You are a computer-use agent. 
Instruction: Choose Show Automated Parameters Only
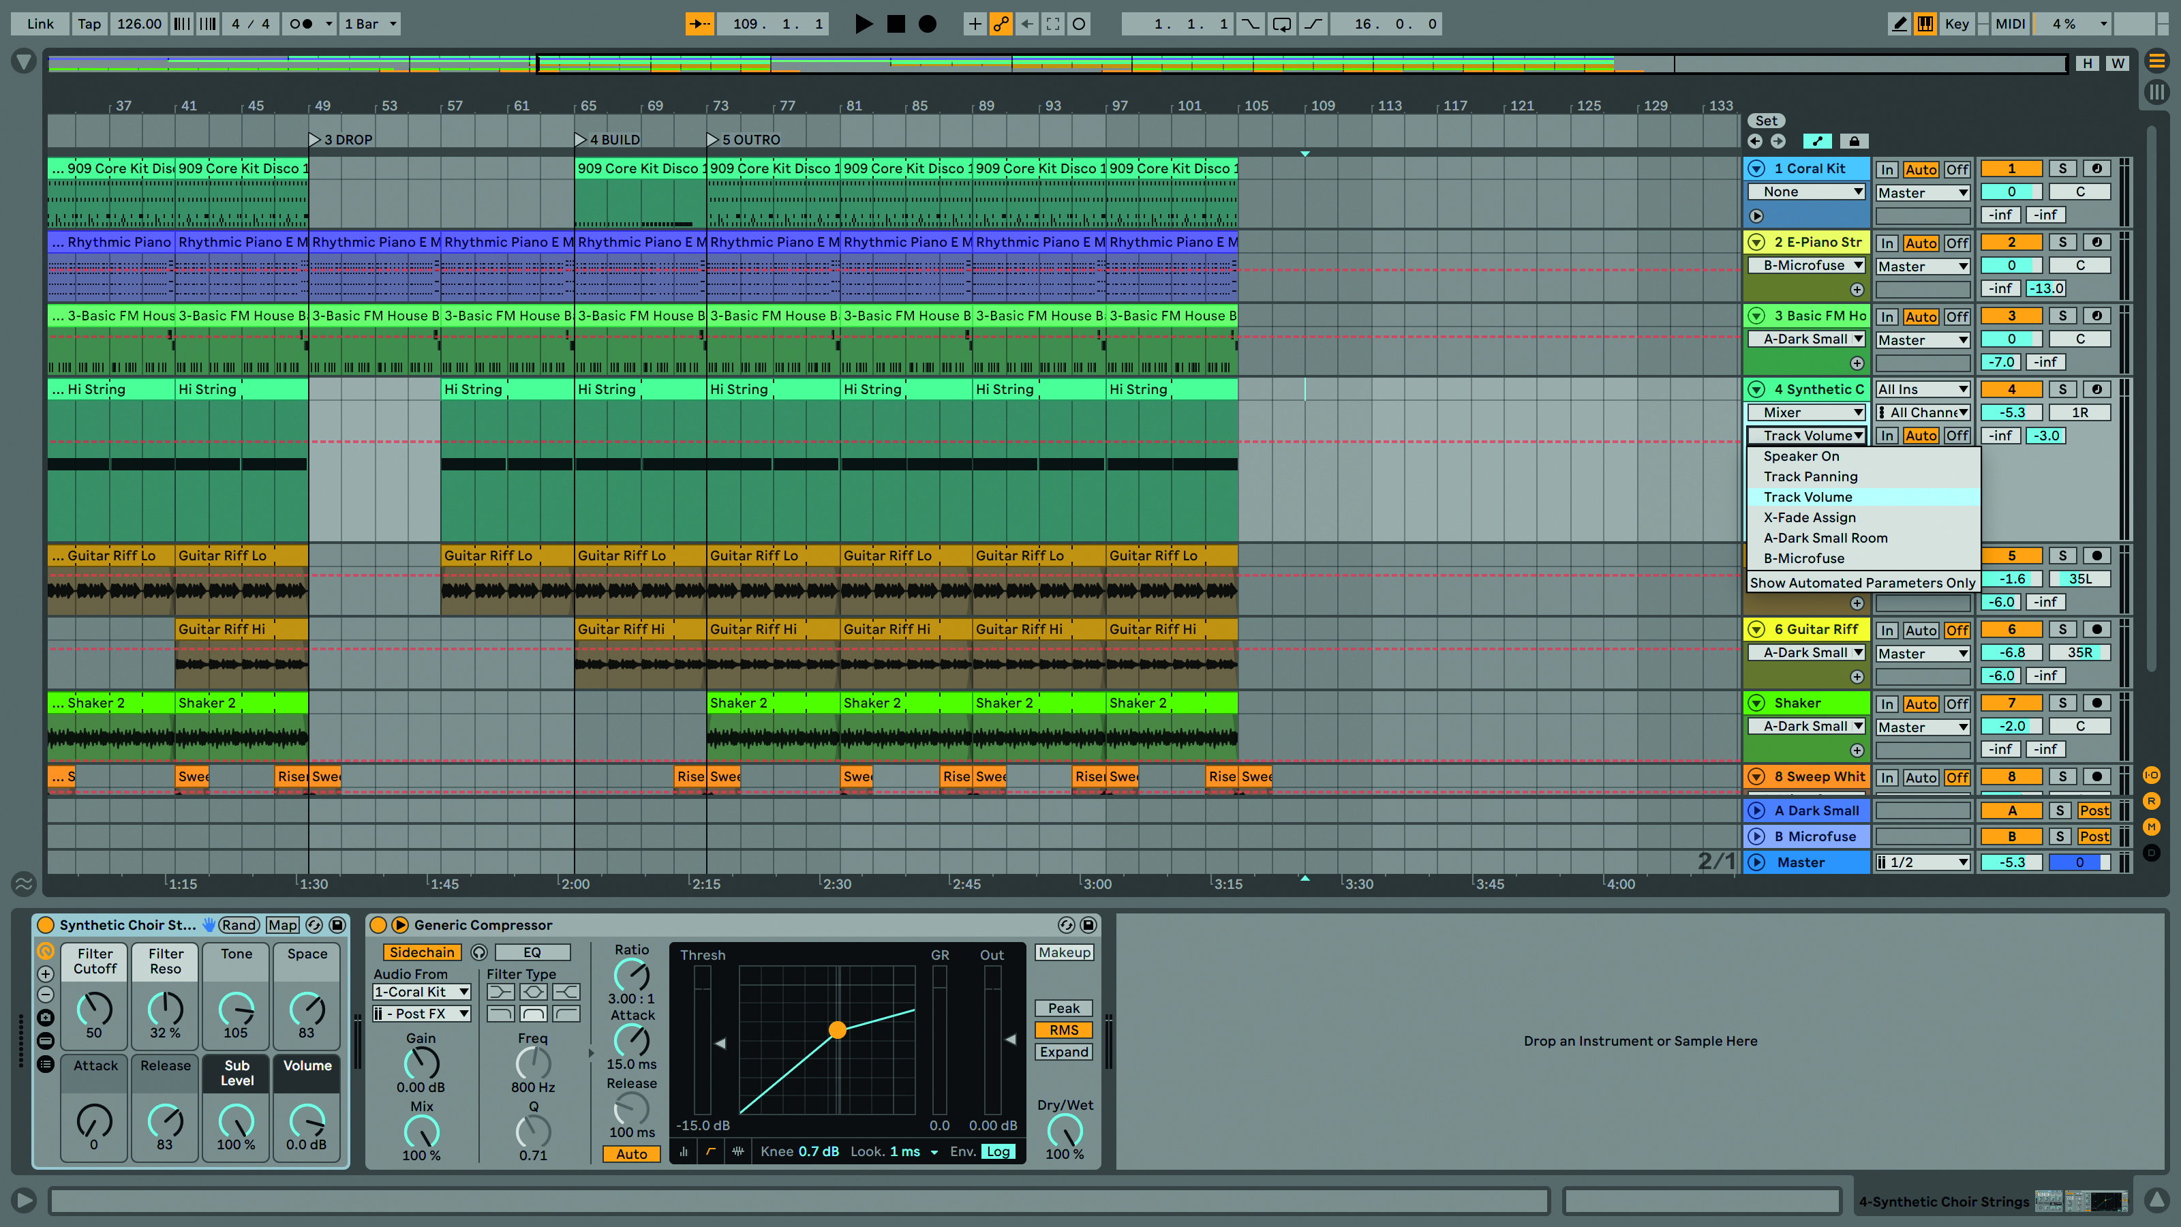click(1862, 583)
